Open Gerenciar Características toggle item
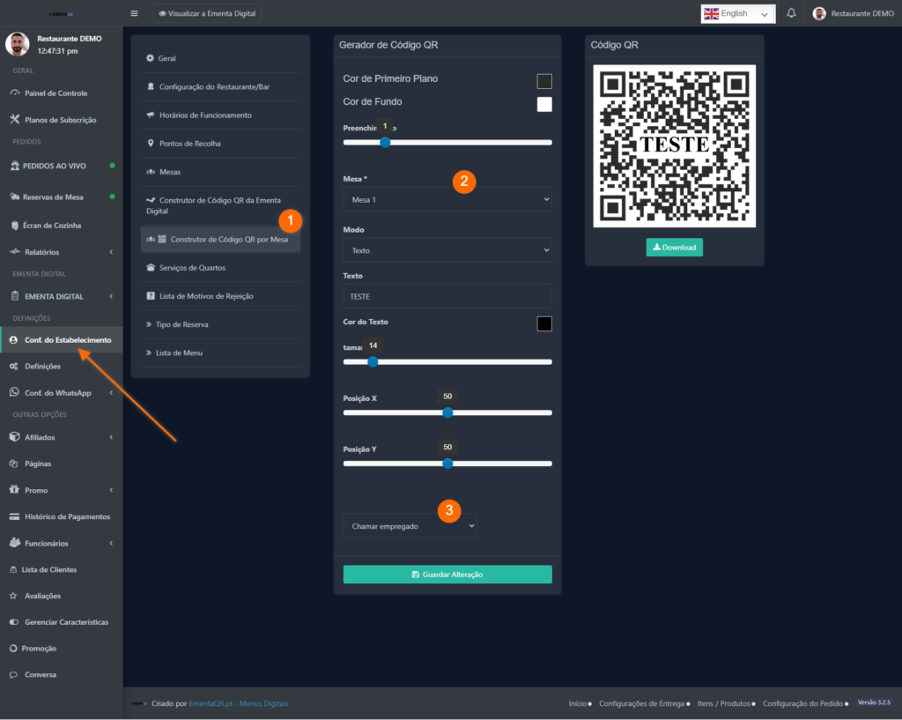 tap(66, 622)
